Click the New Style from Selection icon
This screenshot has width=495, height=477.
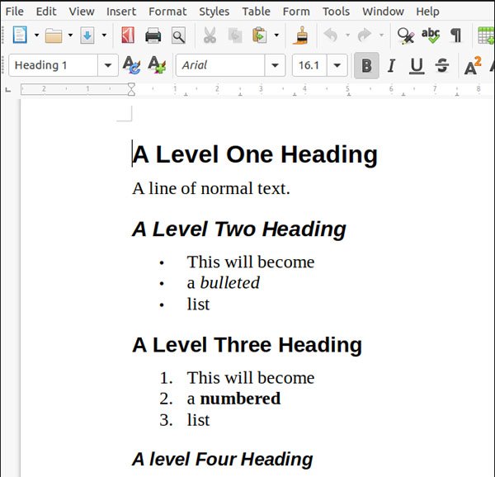[157, 65]
